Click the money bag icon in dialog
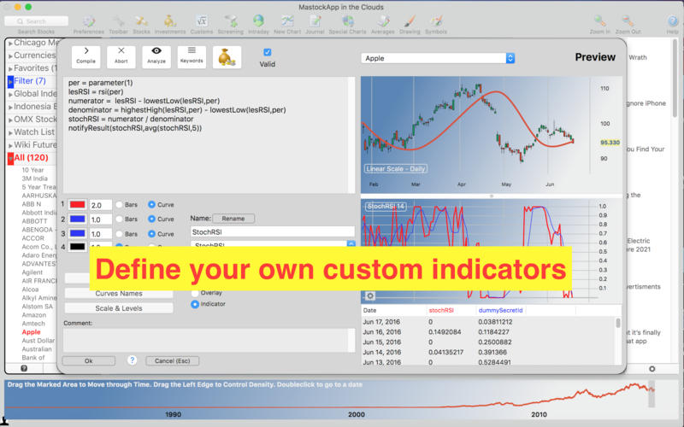 [227, 56]
